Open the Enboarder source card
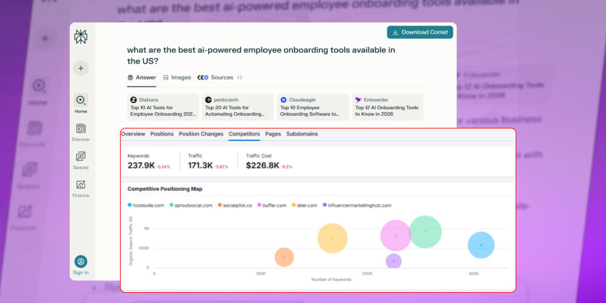606x303 pixels. click(388, 107)
